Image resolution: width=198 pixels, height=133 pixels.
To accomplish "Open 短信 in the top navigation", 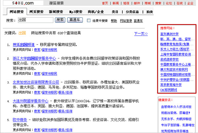I will click(126, 3).
